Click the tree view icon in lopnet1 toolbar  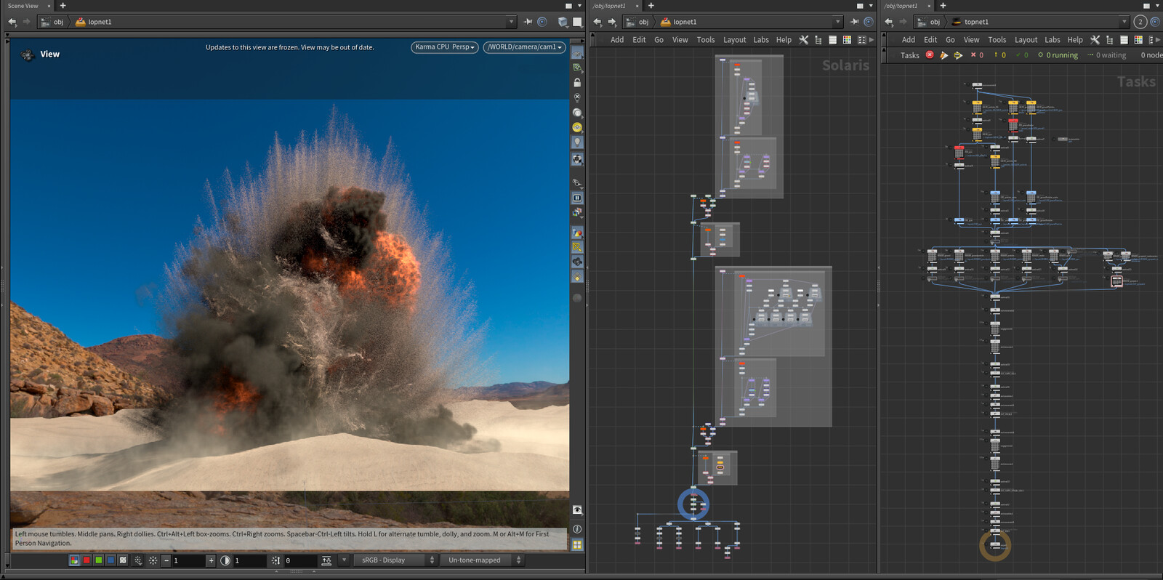818,40
